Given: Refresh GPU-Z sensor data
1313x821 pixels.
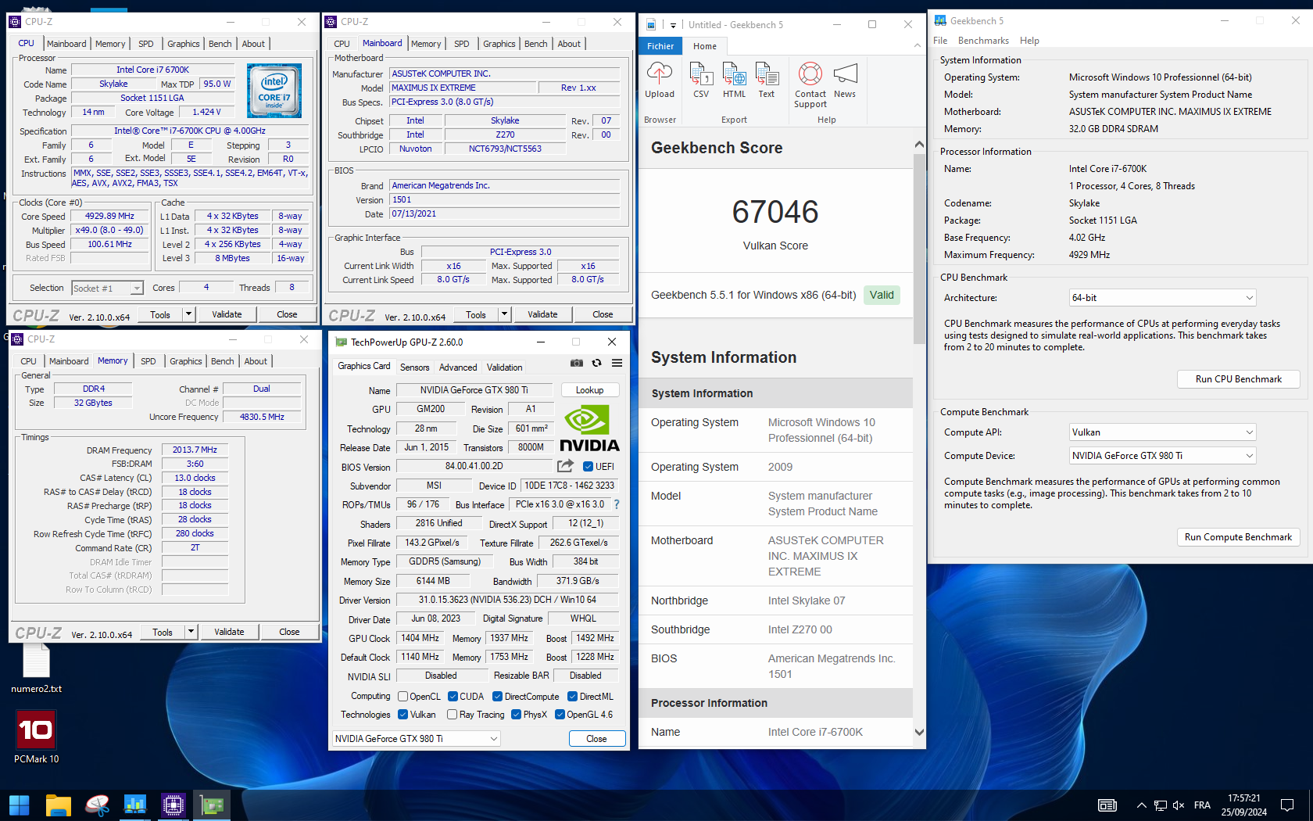Looking at the screenshot, I should click(x=596, y=363).
